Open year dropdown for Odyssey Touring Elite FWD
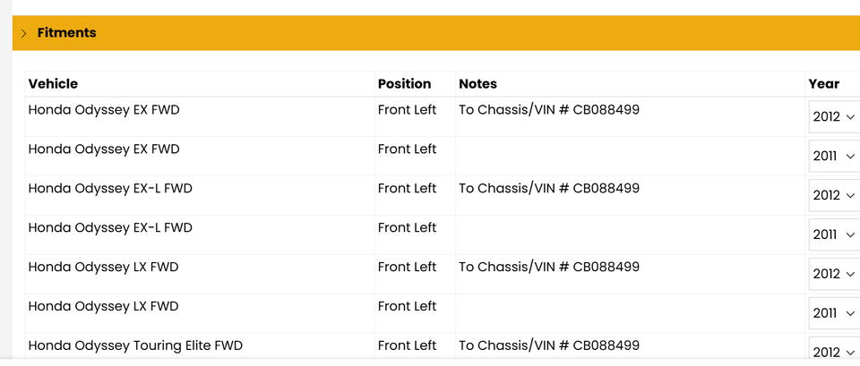Screen dimensions: 860x366 point(834,352)
